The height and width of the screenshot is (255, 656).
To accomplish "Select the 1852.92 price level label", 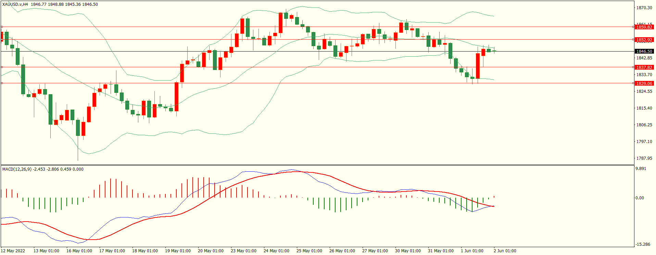I will pos(644,40).
